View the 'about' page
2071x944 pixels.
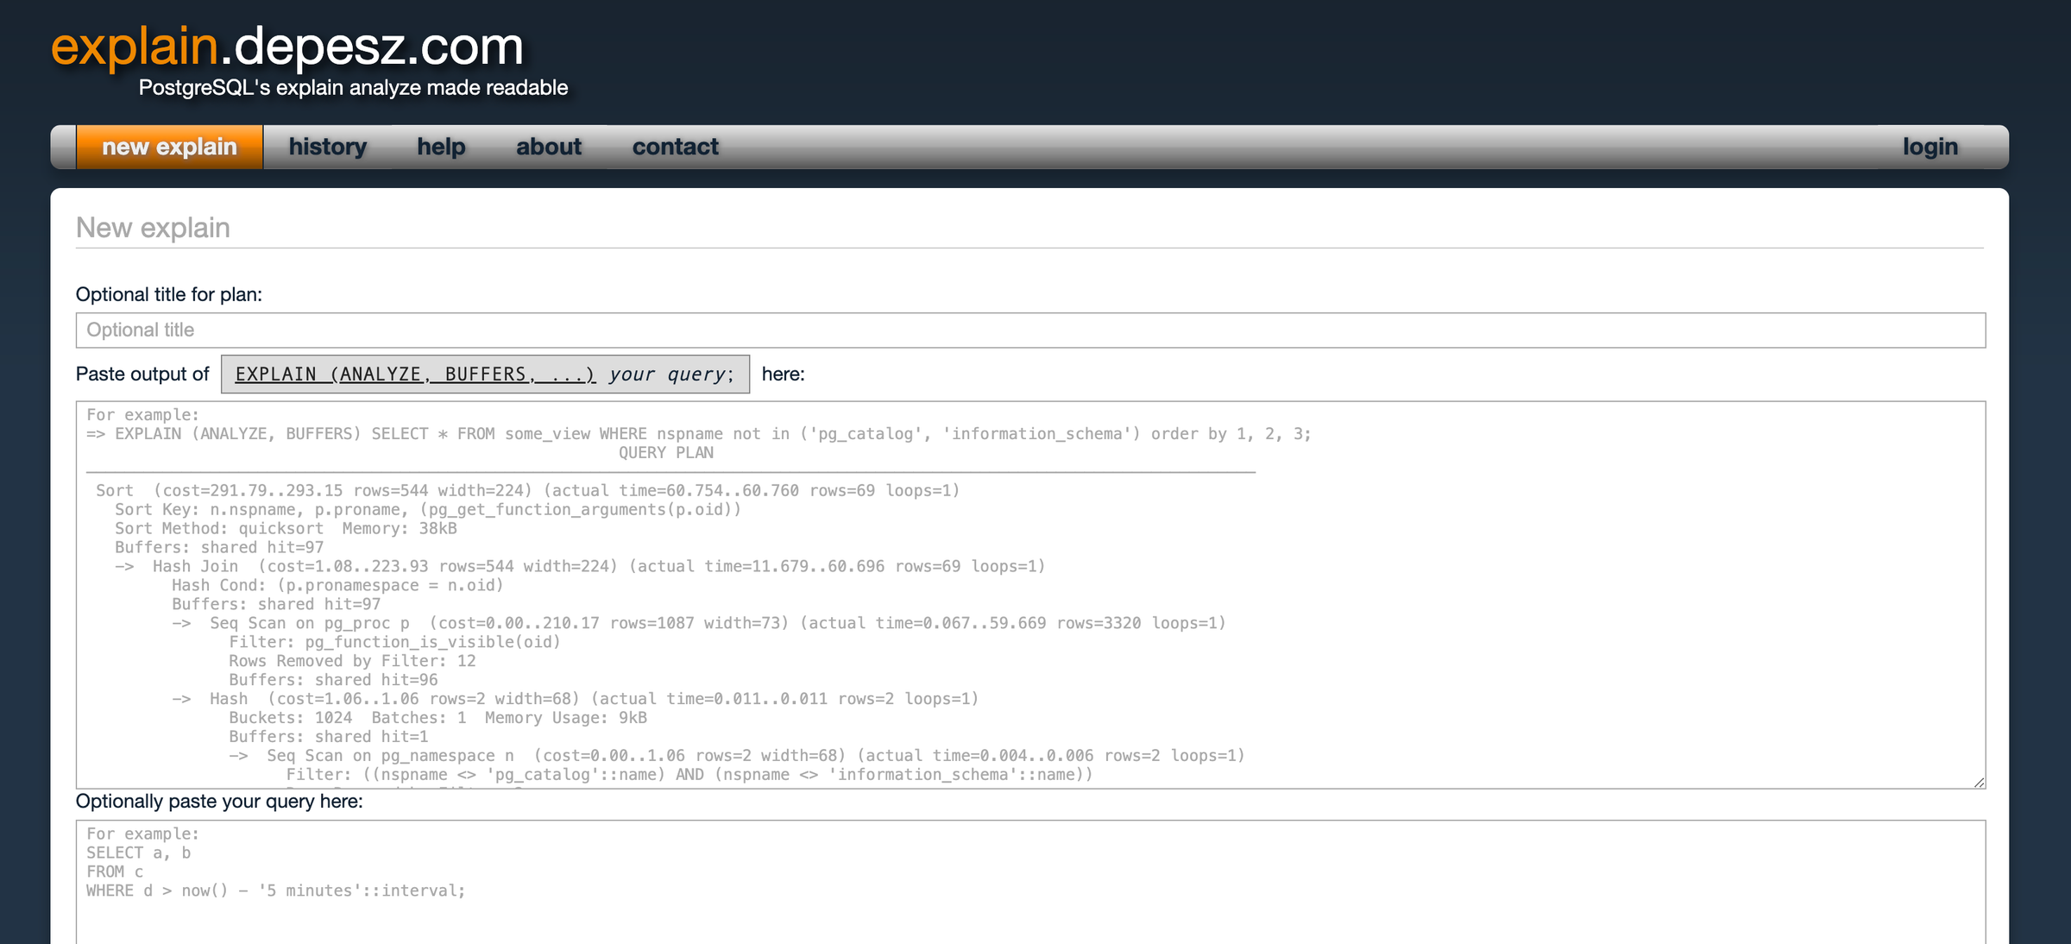click(548, 147)
